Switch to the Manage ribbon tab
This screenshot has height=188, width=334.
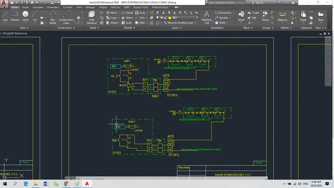click(90, 7)
